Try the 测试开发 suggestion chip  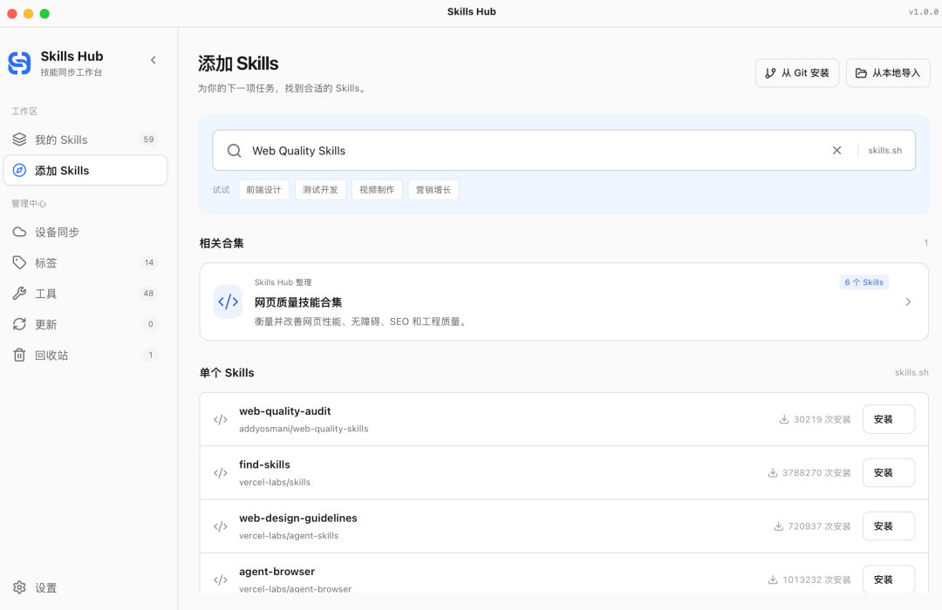click(x=320, y=190)
